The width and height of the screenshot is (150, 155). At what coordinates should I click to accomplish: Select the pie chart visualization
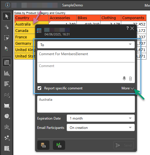tap(7, 116)
